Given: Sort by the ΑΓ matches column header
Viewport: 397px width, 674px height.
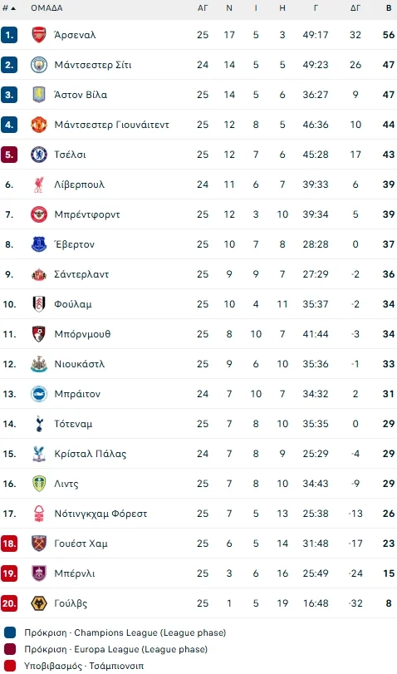Looking at the screenshot, I should tap(203, 8).
